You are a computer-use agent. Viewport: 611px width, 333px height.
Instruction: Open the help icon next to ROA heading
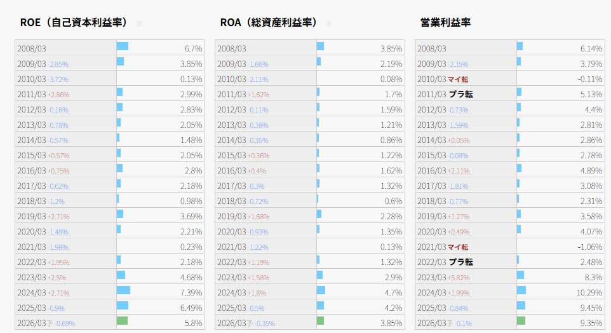(329, 24)
